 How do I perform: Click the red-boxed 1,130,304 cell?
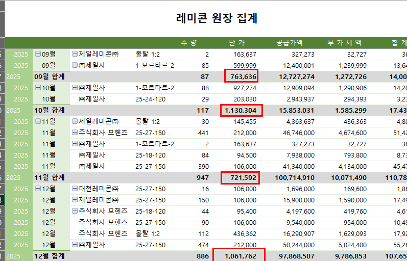(241, 110)
